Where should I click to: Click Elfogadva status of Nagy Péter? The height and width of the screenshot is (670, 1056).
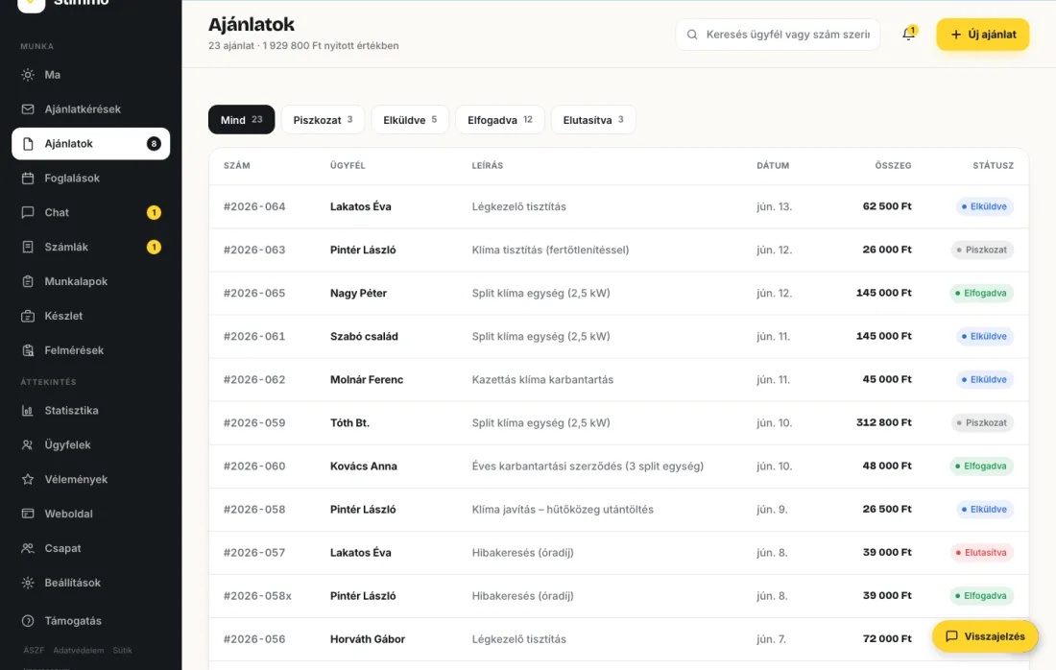(x=981, y=293)
